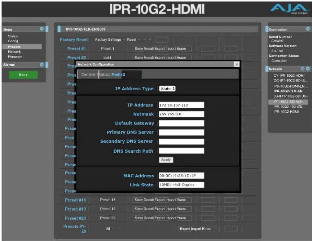
Task: Click the Preset #2 label
Action: pyautogui.click(x=77, y=58)
